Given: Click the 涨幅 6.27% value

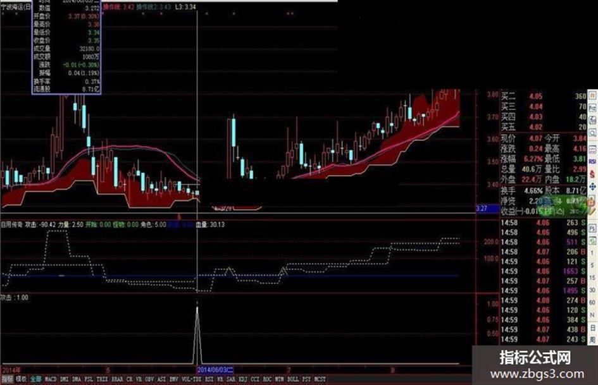Looking at the screenshot, I should [532, 159].
